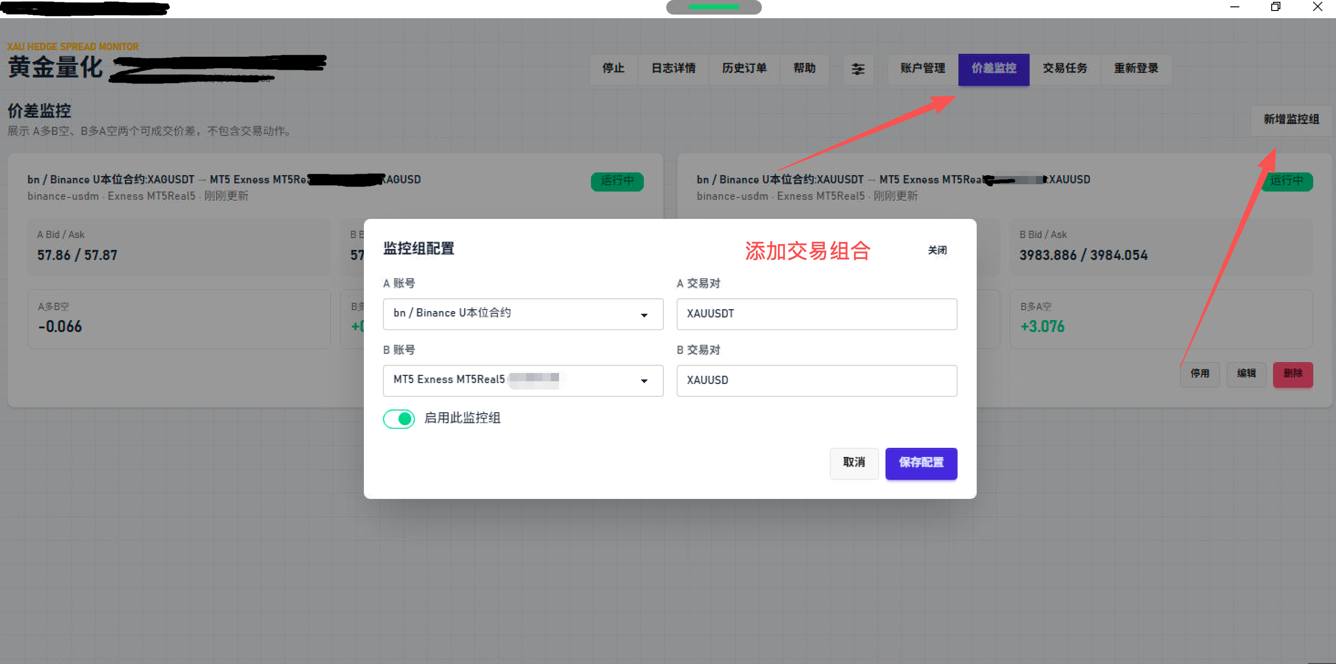The image size is (1336, 664).
Task: Click 保存配置 to save configuration
Action: pos(921,463)
